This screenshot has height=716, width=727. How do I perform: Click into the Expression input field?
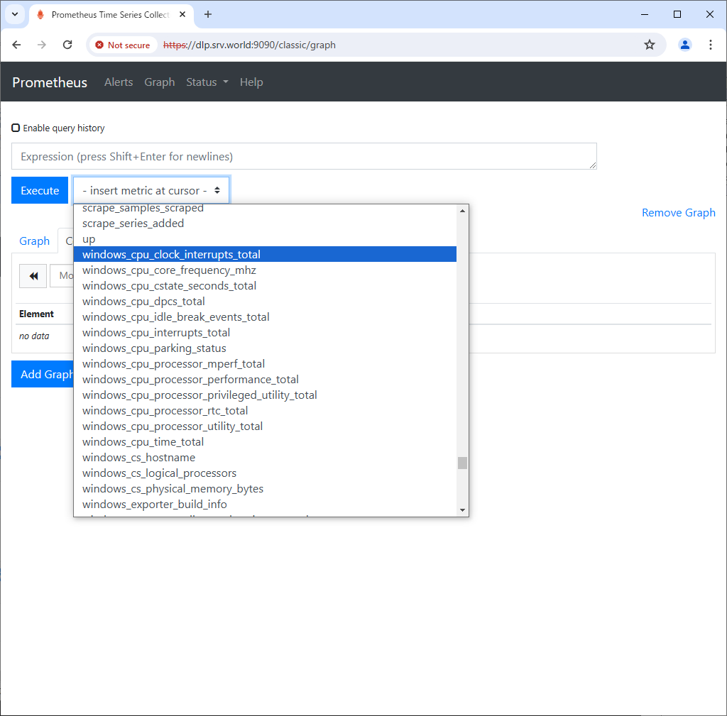[304, 156]
